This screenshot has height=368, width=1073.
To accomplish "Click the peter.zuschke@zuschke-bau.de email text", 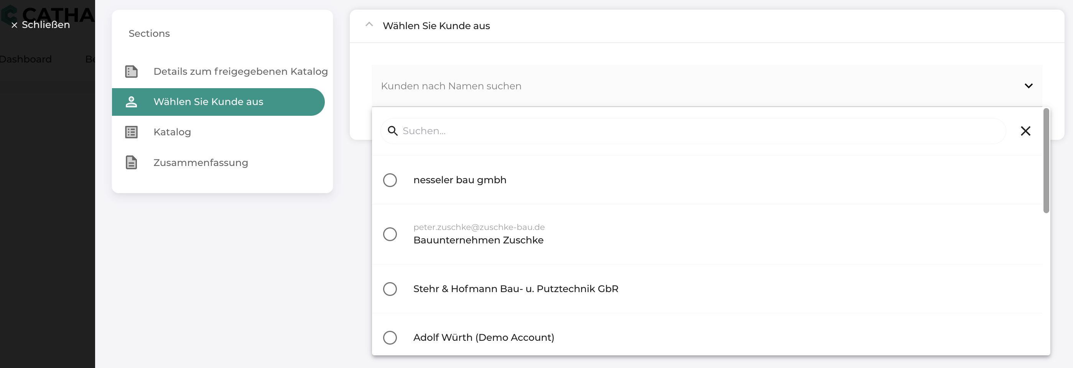I will [x=479, y=227].
